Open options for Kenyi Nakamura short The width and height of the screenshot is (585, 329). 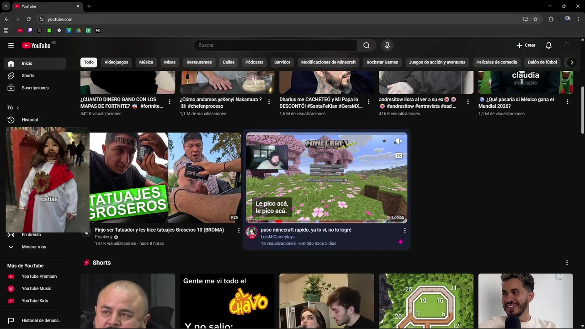(x=269, y=102)
